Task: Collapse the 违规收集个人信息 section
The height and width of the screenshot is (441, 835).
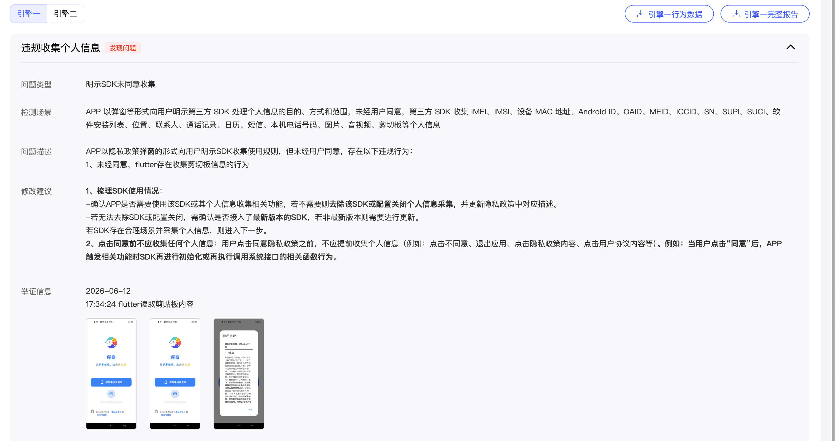Action: pyautogui.click(x=791, y=47)
